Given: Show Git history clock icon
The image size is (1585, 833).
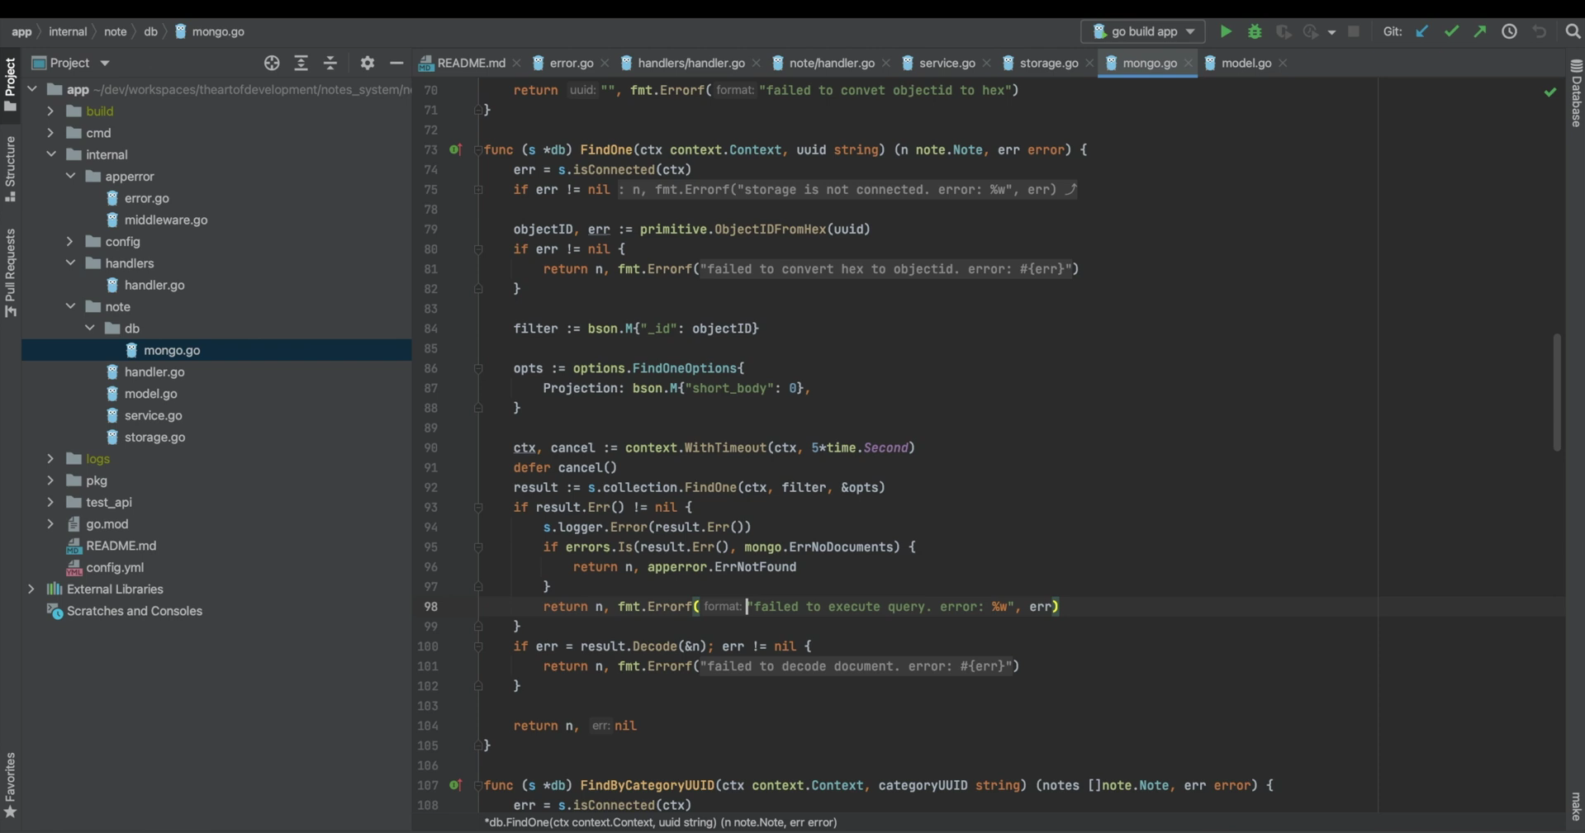Looking at the screenshot, I should point(1509,31).
